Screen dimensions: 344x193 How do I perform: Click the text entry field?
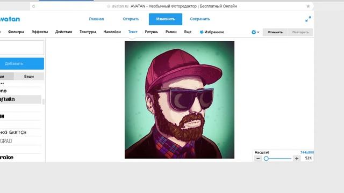click(x=21, y=48)
